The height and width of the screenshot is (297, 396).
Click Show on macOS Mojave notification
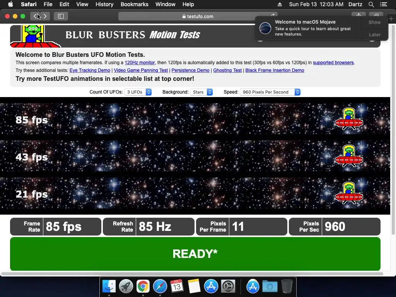[x=374, y=22]
